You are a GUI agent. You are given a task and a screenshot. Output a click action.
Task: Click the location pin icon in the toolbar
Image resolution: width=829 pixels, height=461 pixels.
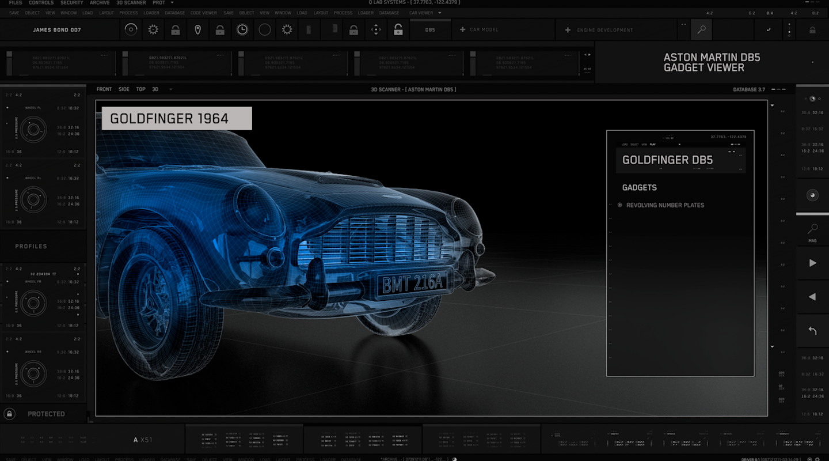point(197,29)
